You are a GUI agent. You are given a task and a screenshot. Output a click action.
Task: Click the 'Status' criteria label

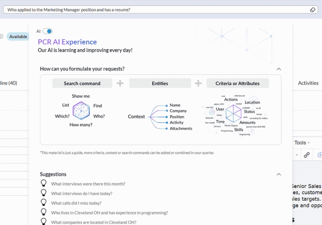tap(249, 112)
